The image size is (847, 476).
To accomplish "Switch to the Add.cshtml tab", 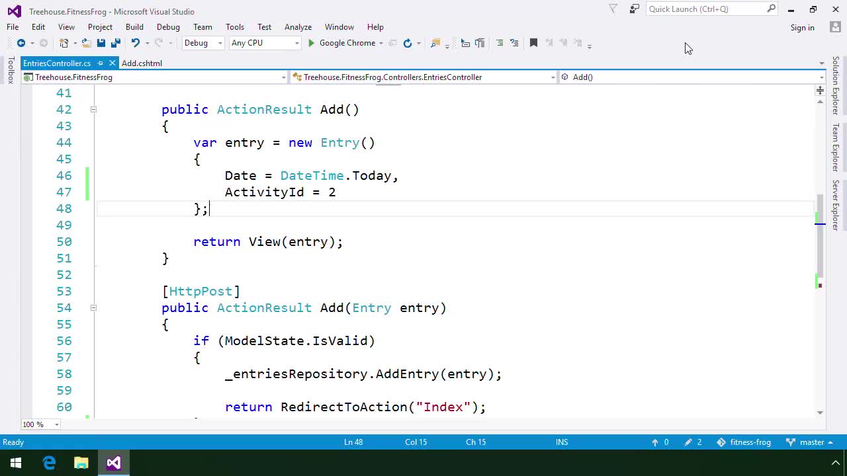I will click(x=142, y=63).
